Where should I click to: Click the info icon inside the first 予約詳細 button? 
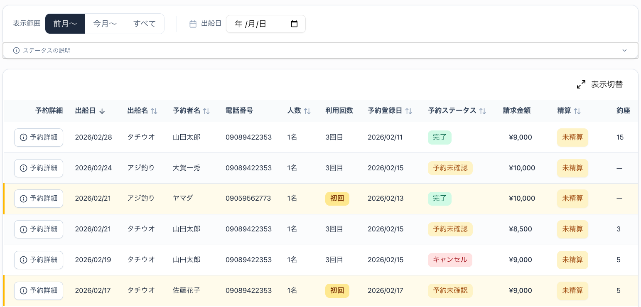click(x=23, y=137)
